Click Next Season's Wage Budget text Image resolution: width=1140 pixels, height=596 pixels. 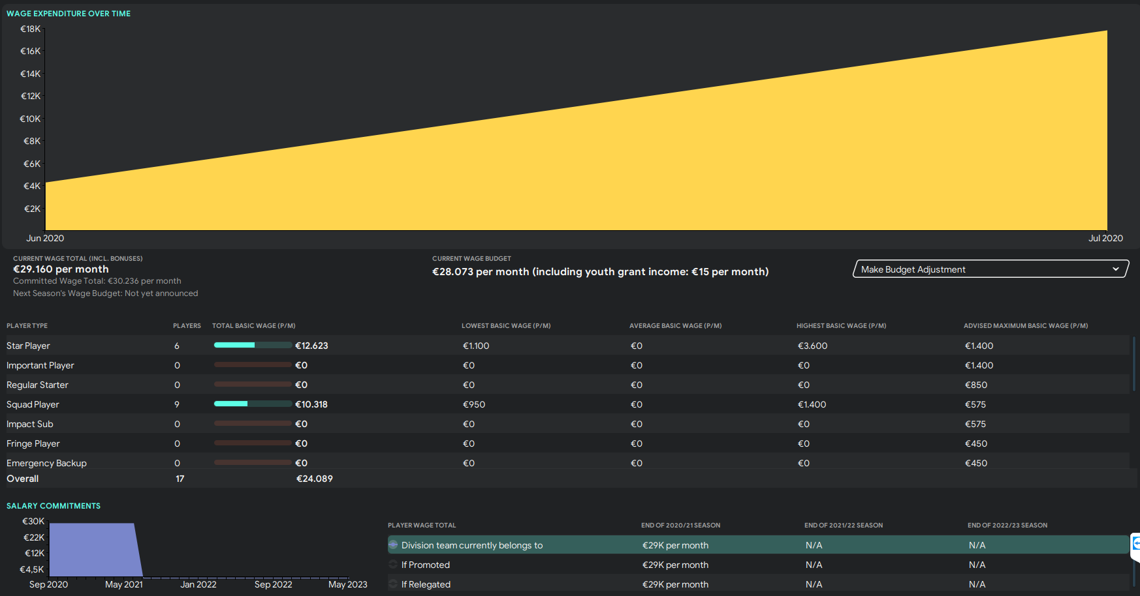pyautogui.click(x=105, y=293)
